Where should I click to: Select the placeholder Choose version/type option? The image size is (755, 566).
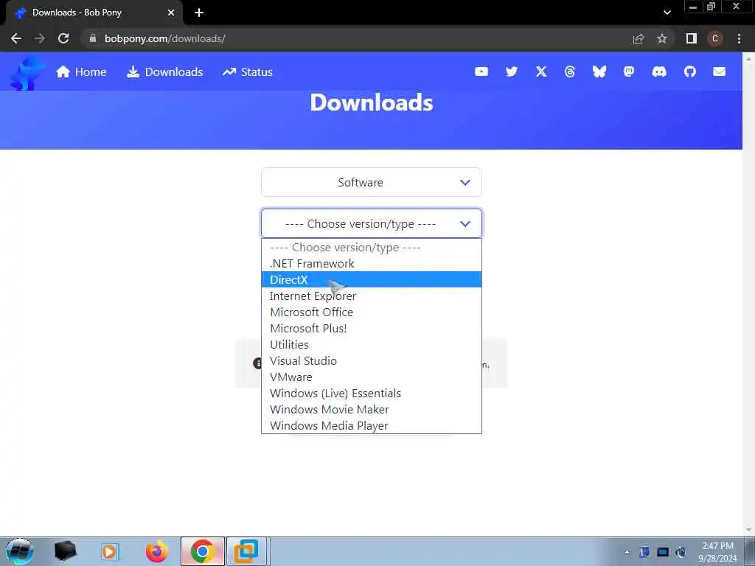[372, 248]
